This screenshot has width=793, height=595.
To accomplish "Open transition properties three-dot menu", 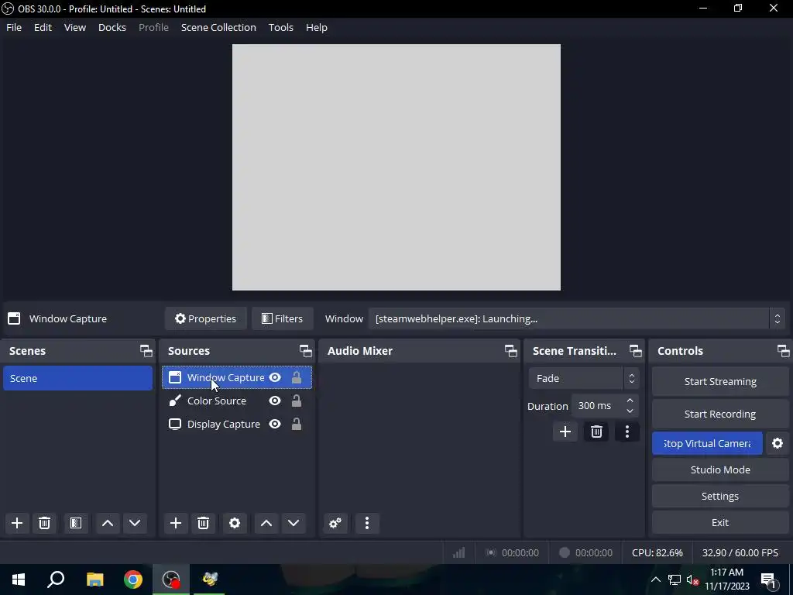I will pos(627,432).
